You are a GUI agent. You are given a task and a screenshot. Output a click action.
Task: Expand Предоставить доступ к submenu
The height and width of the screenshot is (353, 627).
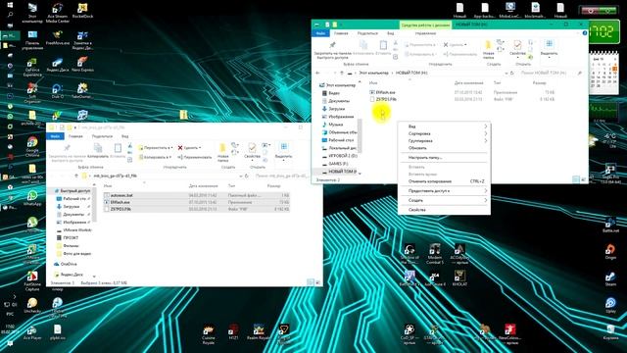(444, 191)
